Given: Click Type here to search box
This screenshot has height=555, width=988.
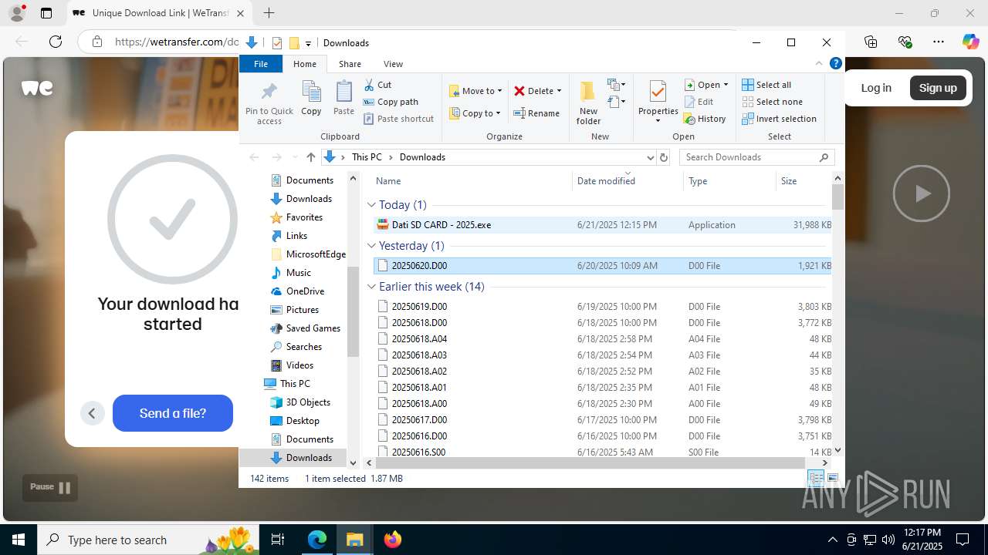Looking at the screenshot, I should click(x=148, y=540).
